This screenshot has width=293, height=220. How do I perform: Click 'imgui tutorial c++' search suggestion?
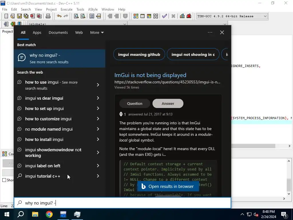click(x=43, y=176)
